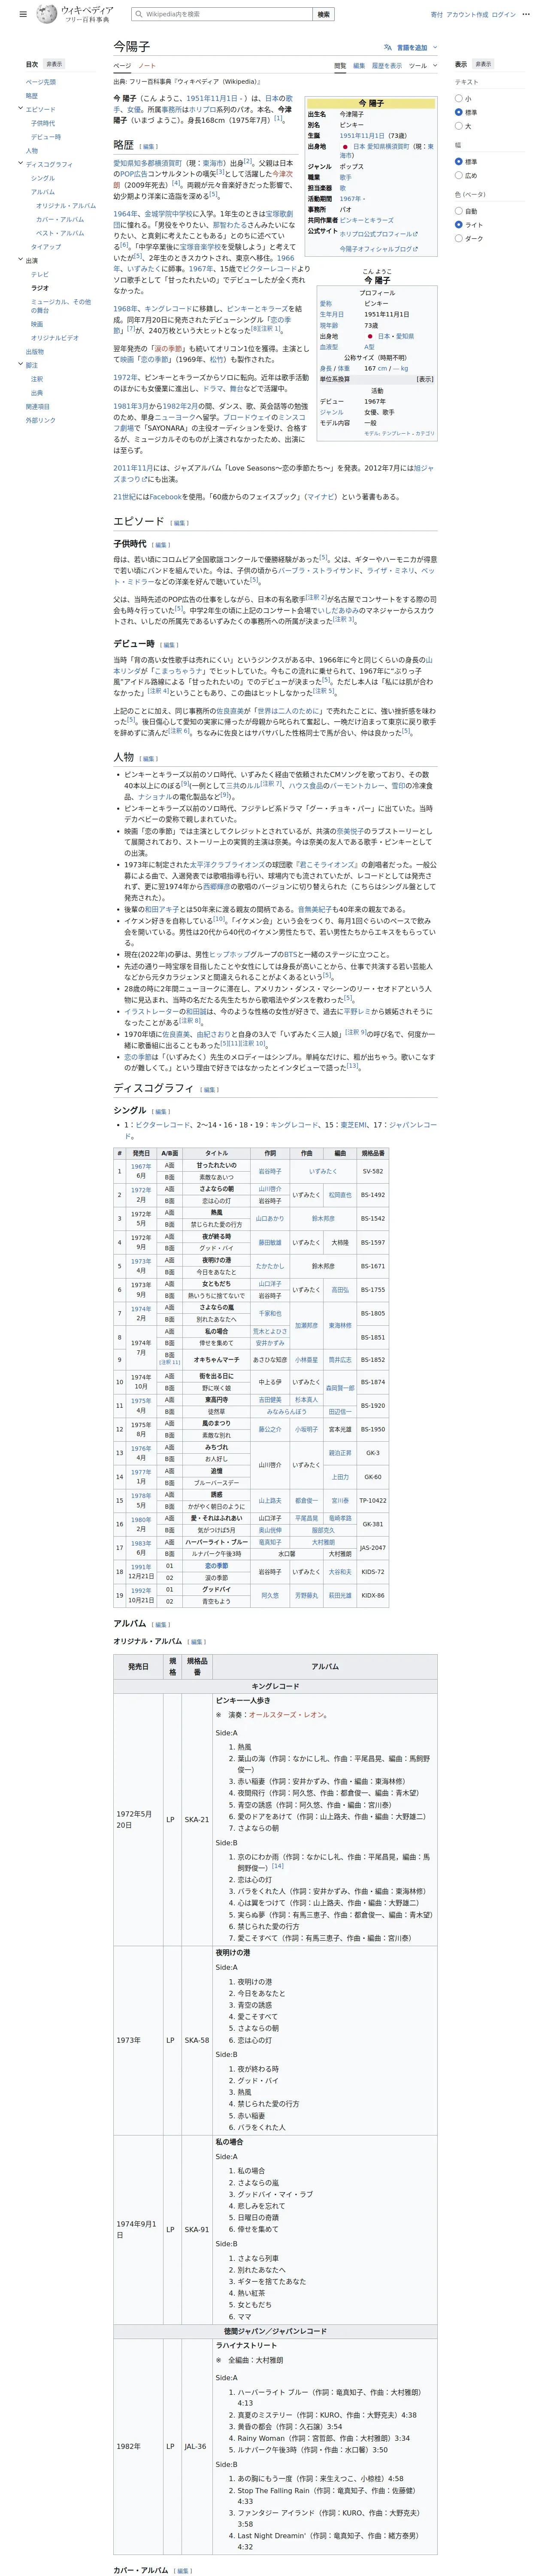Jump to 外部リンク in contents sidebar

(x=41, y=420)
